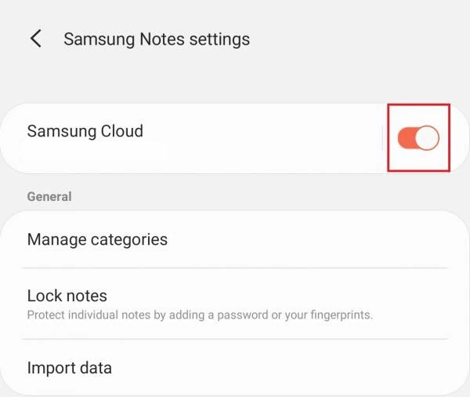Click the word 'Protect' in the Lock notes subtitle
The height and width of the screenshot is (397, 470).
(x=46, y=315)
